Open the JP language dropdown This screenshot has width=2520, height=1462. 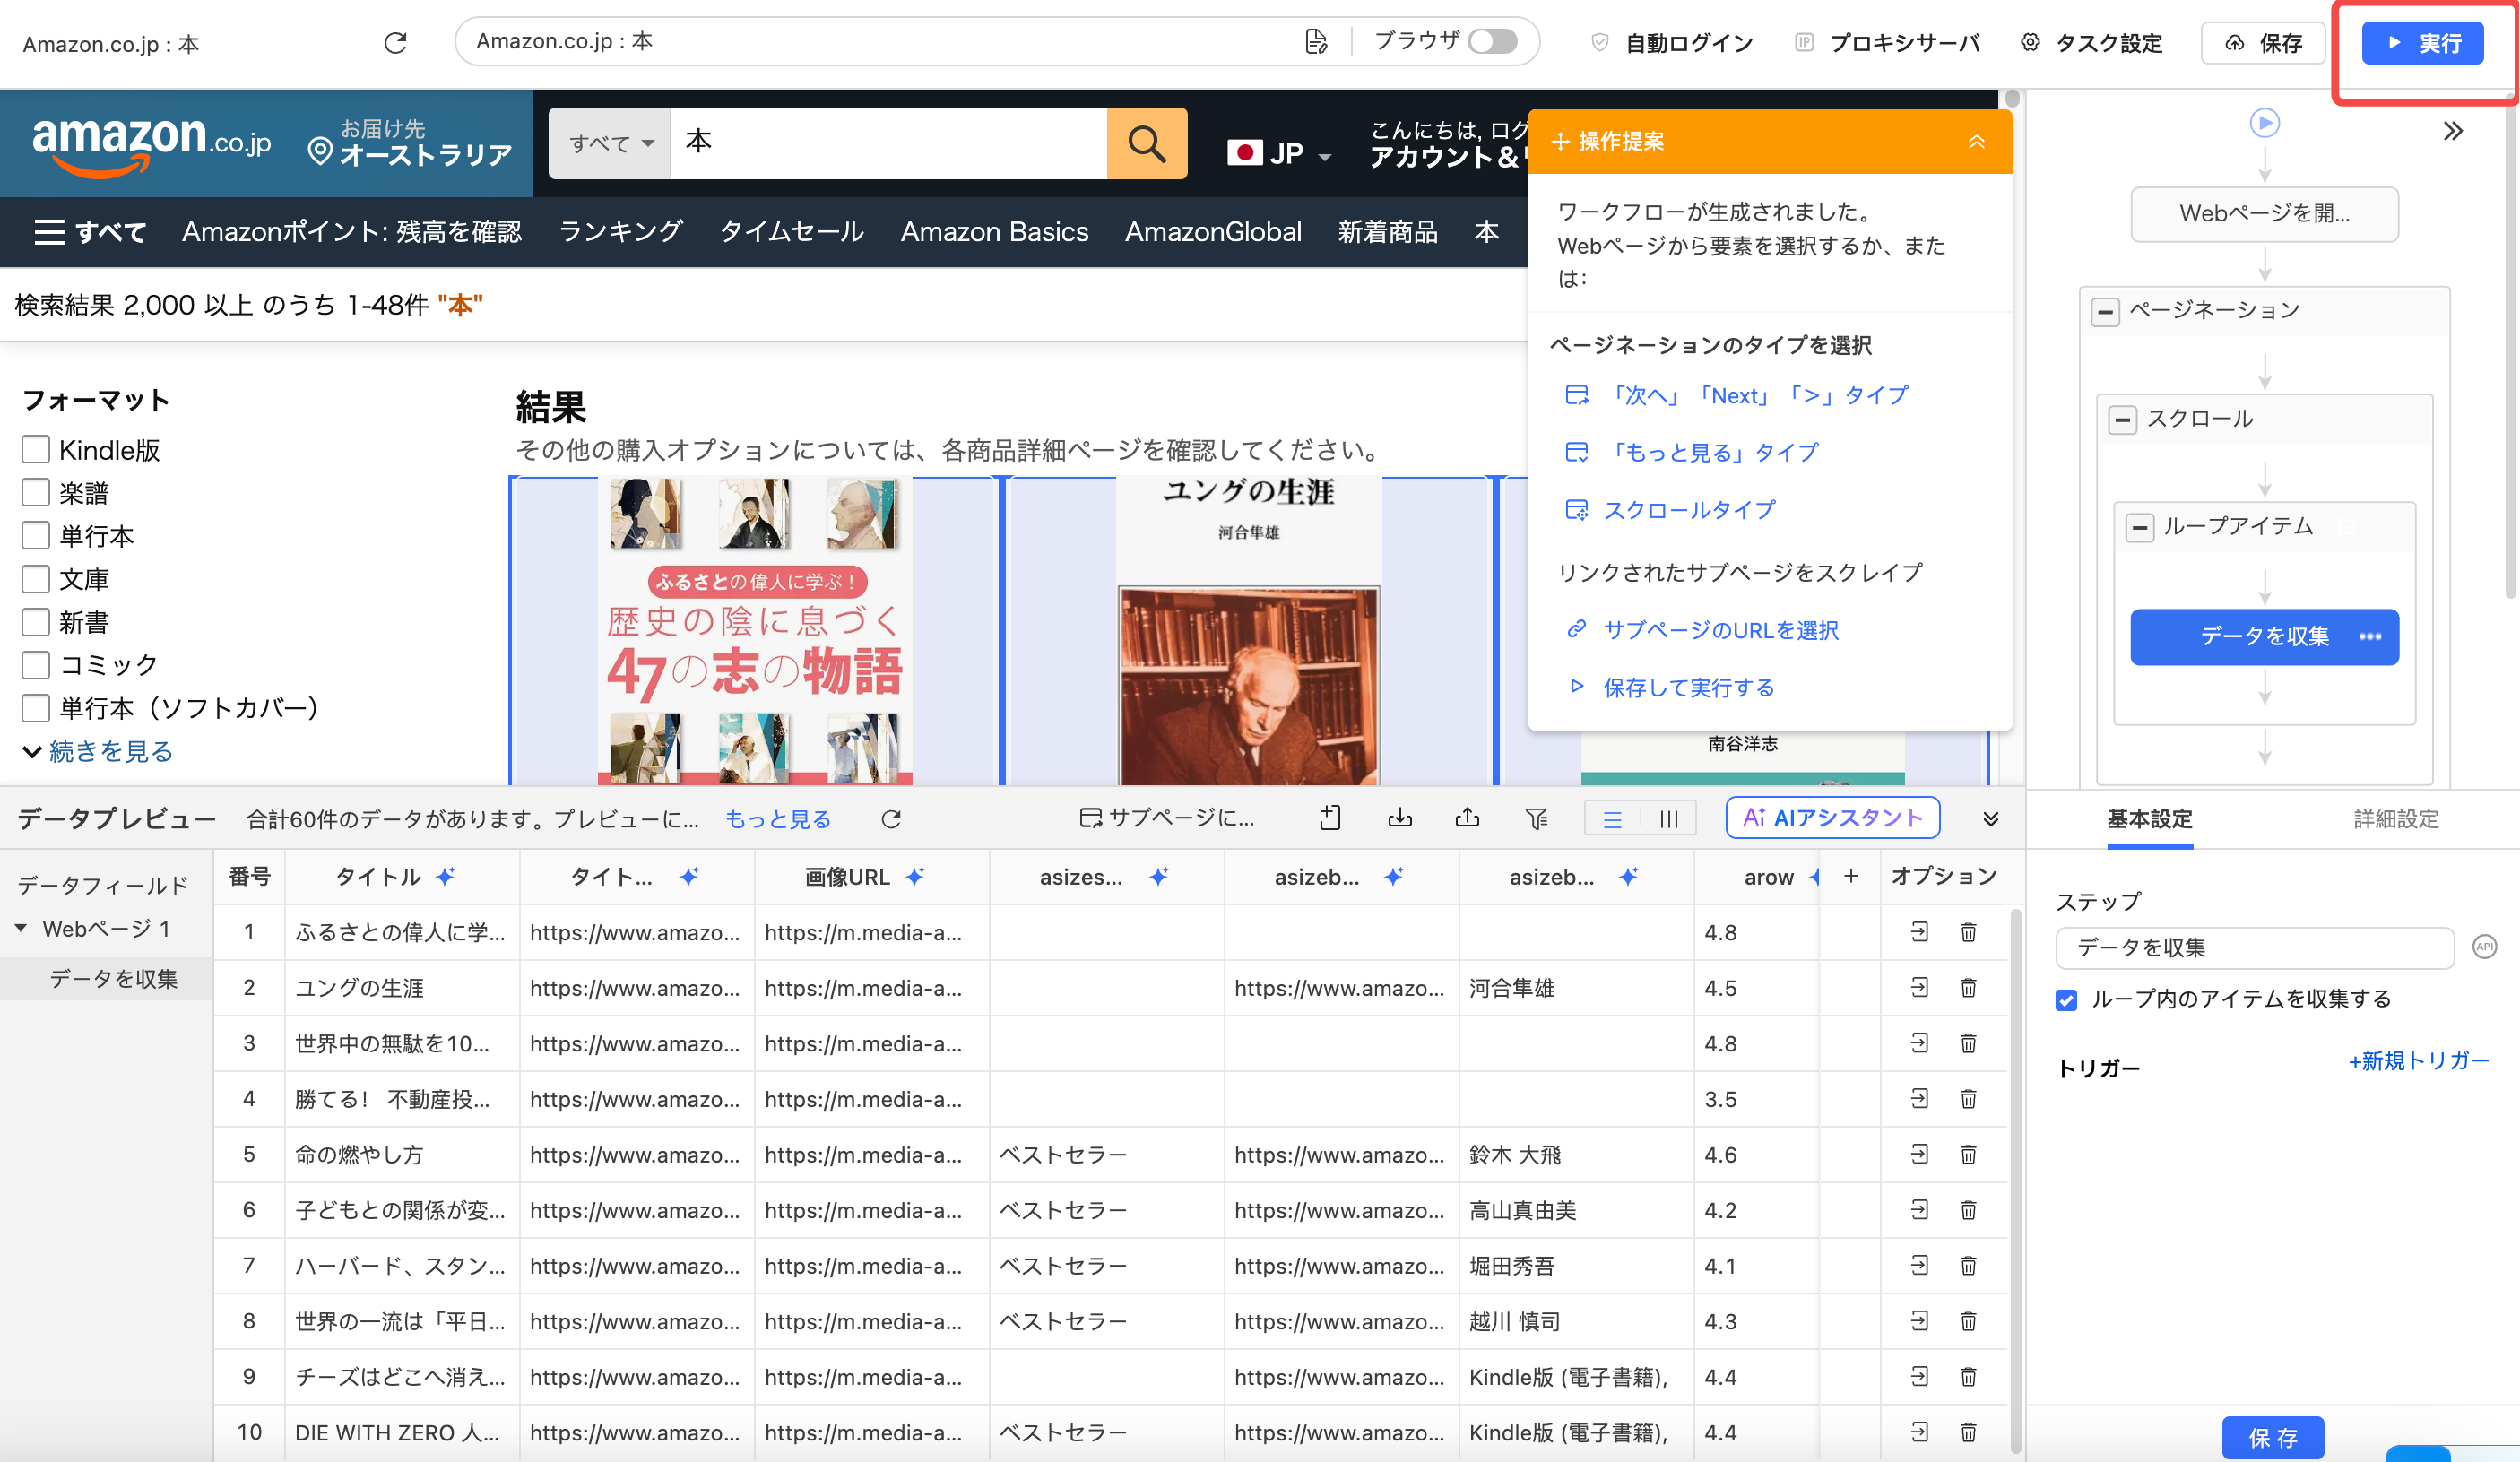(x=1279, y=153)
